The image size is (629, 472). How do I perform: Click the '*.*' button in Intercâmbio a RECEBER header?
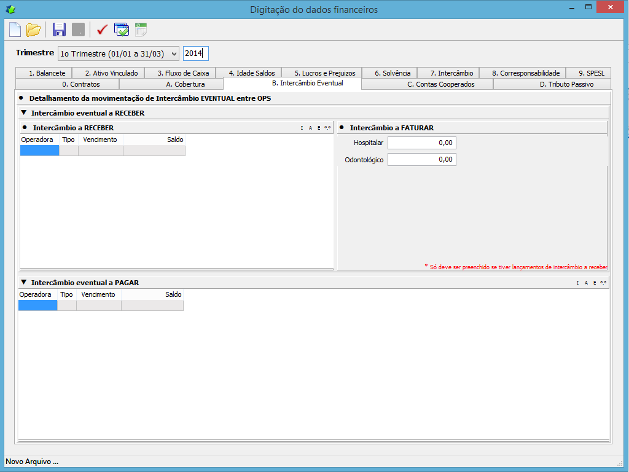(327, 128)
